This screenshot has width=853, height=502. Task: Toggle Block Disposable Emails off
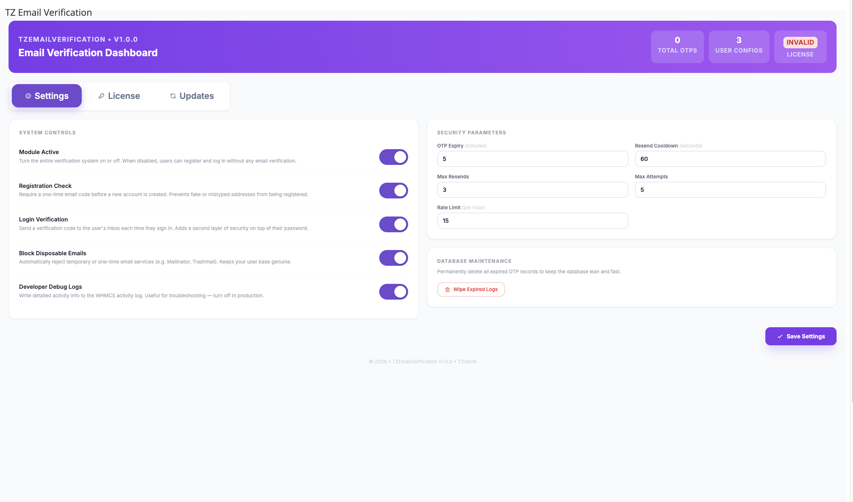pyautogui.click(x=393, y=258)
